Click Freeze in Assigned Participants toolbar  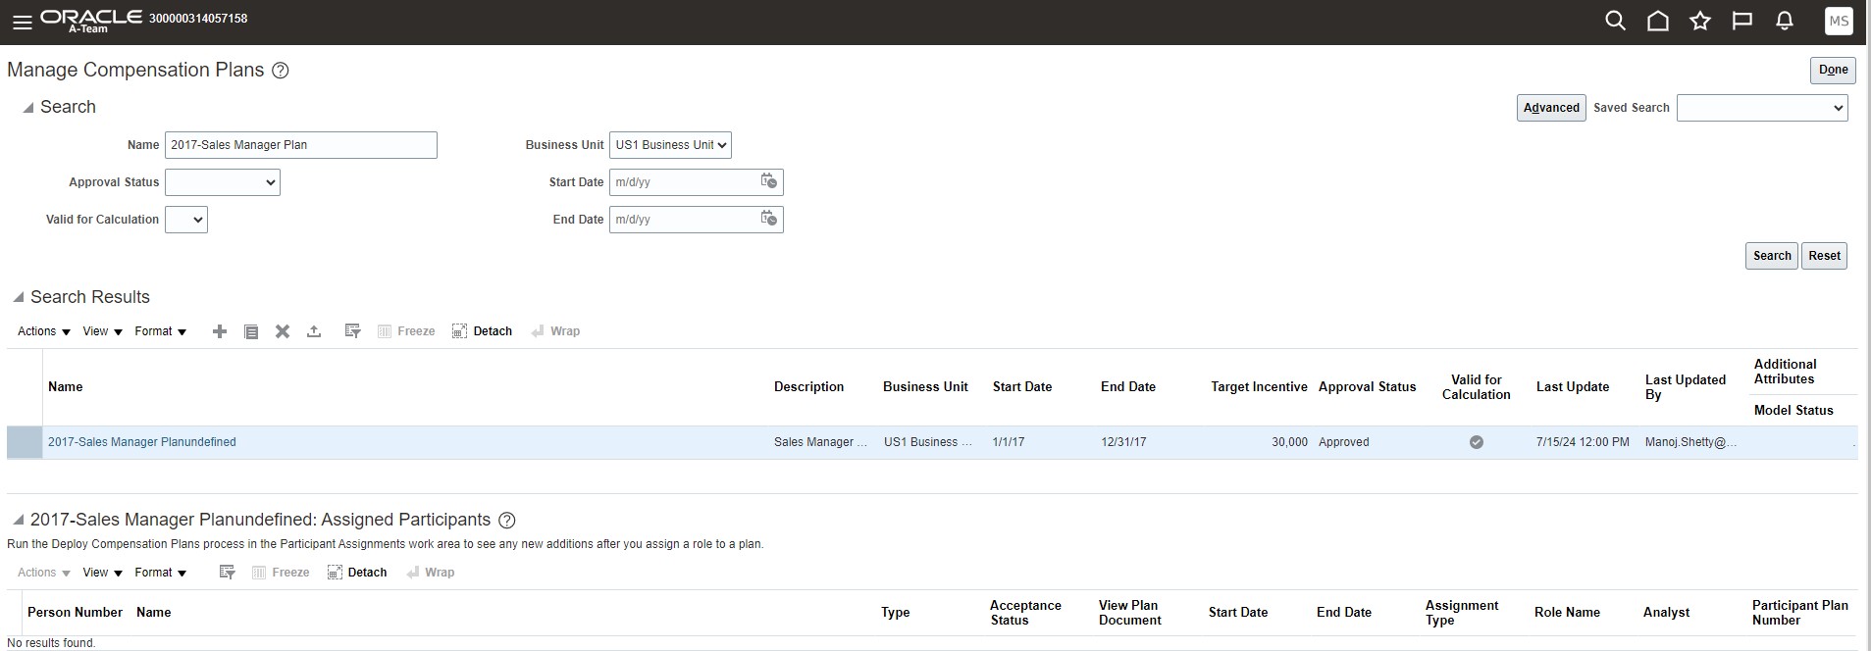tap(281, 573)
